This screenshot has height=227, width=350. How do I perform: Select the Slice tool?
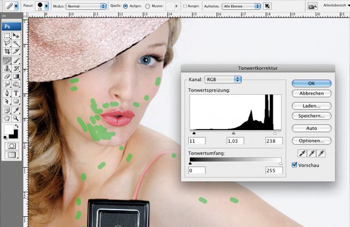[16, 51]
